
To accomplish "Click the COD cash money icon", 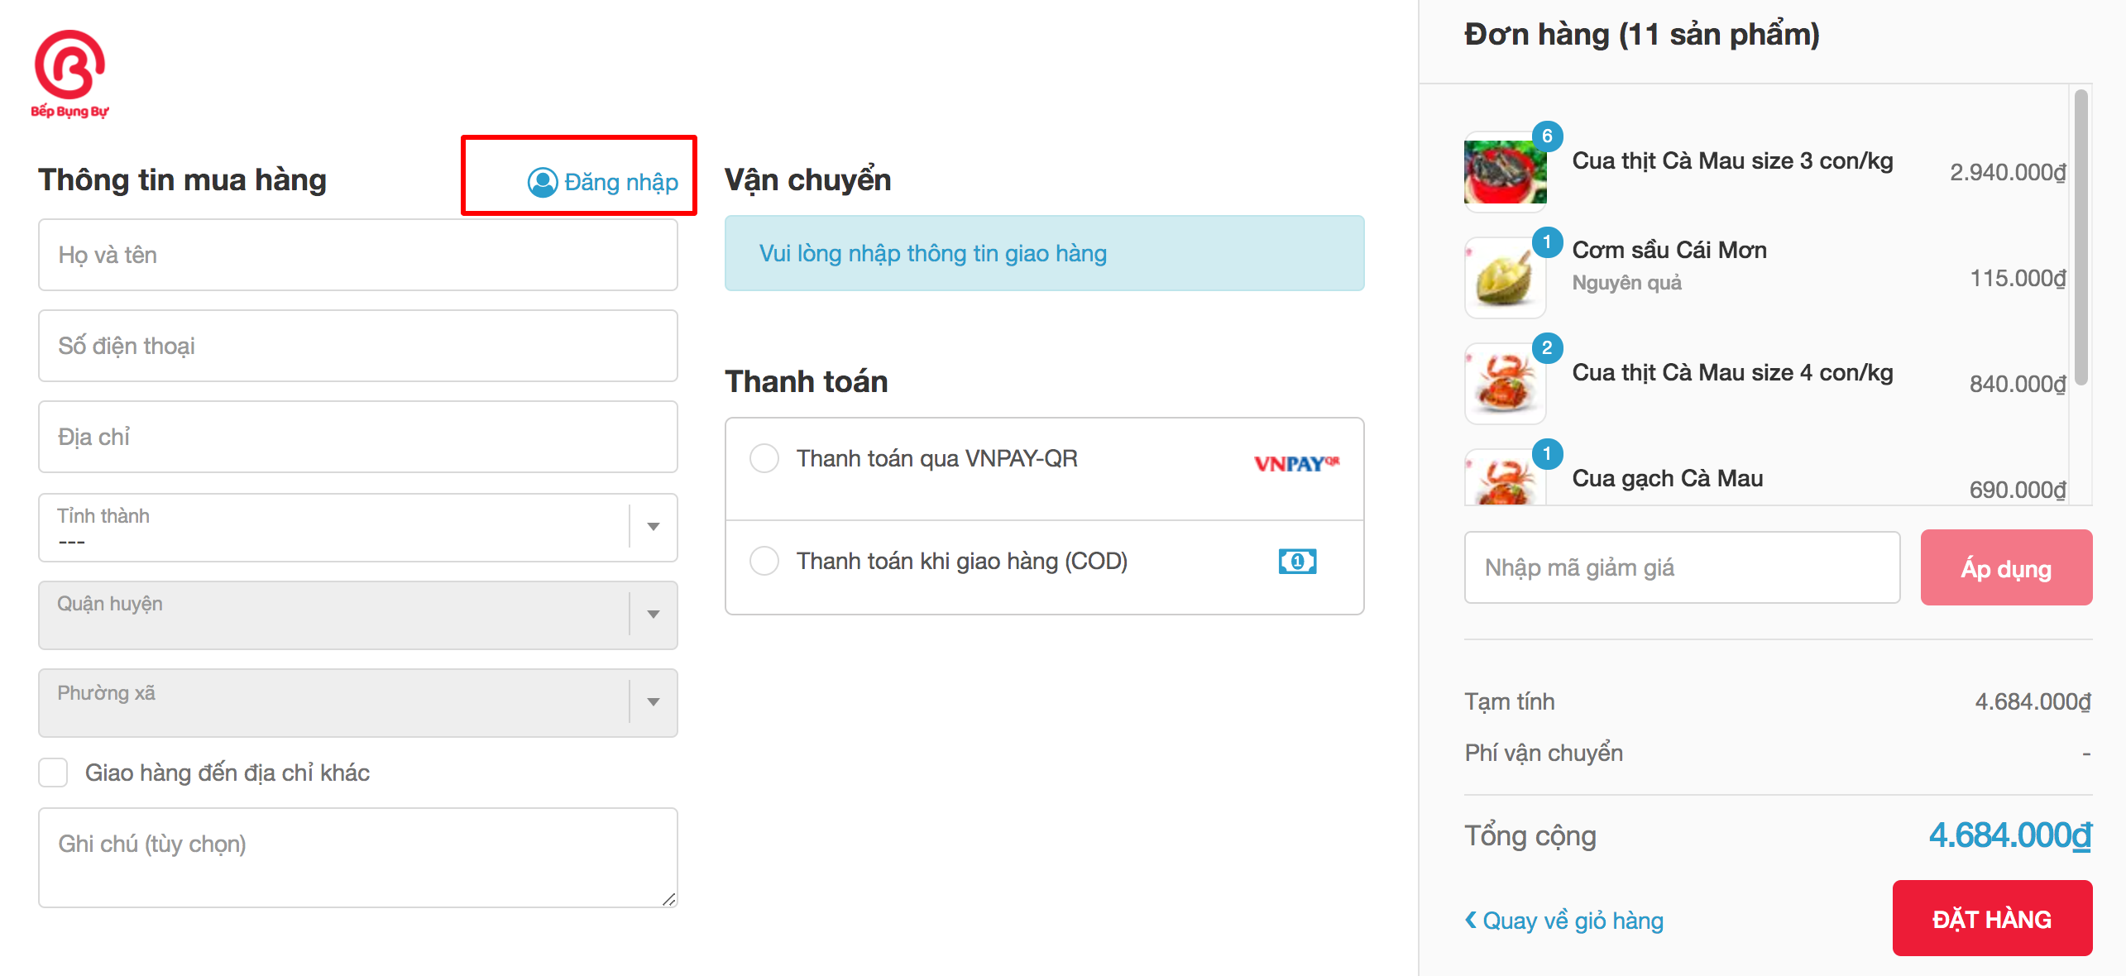I will (1297, 562).
